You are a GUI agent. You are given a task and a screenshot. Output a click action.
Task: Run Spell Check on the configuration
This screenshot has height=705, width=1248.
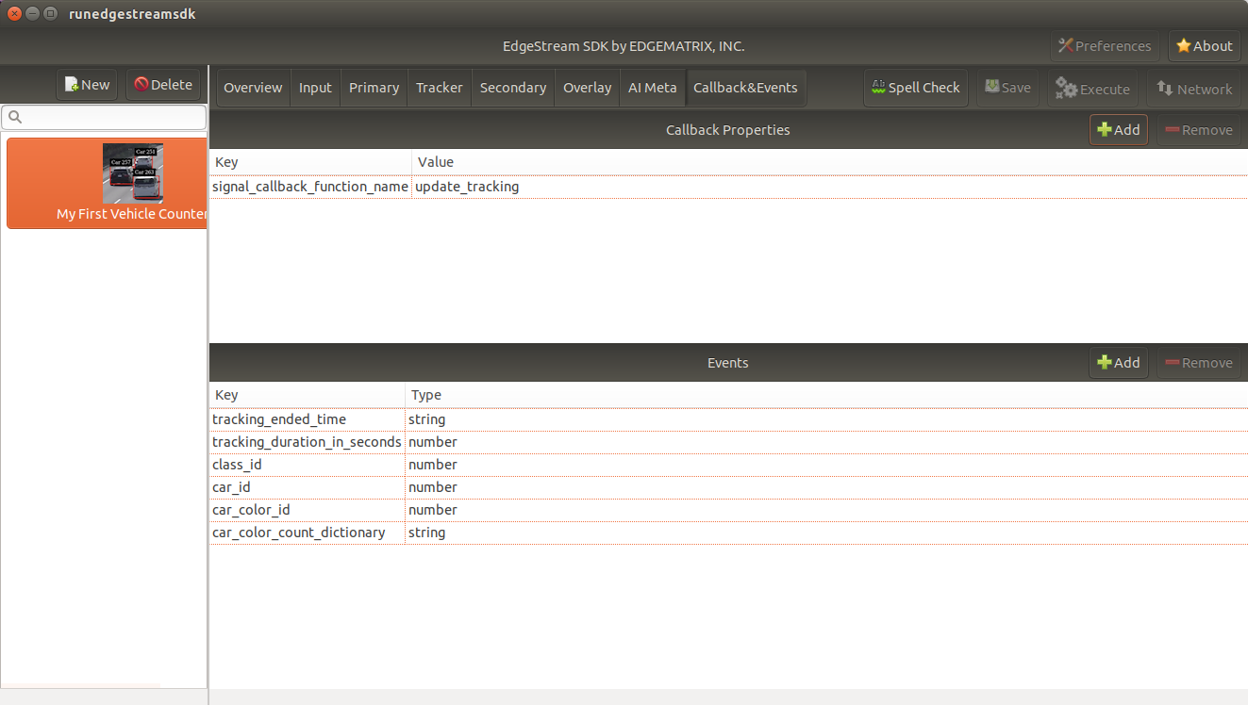(x=915, y=88)
